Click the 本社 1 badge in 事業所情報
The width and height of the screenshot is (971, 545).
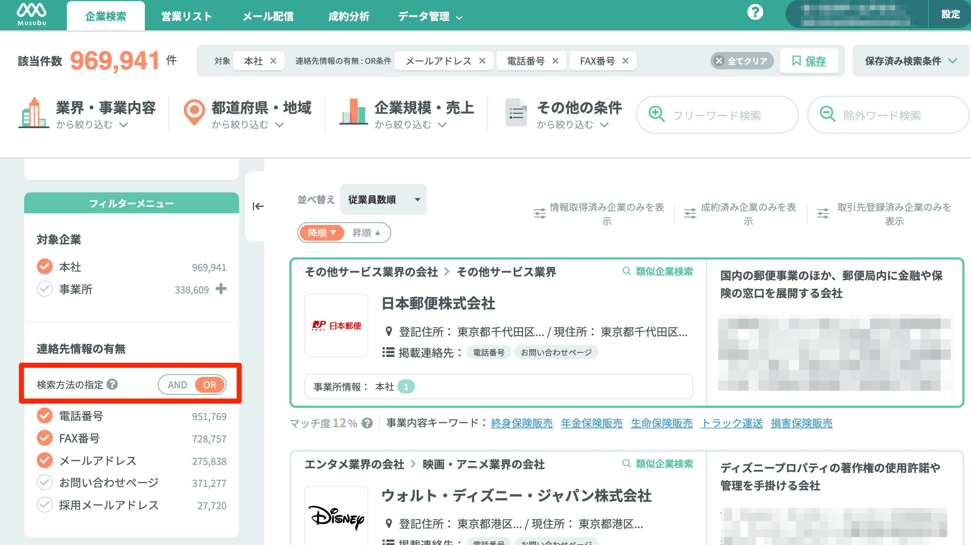[406, 387]
